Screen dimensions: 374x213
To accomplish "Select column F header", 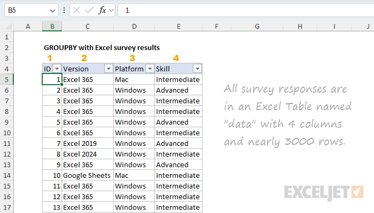I will (216, 26).
